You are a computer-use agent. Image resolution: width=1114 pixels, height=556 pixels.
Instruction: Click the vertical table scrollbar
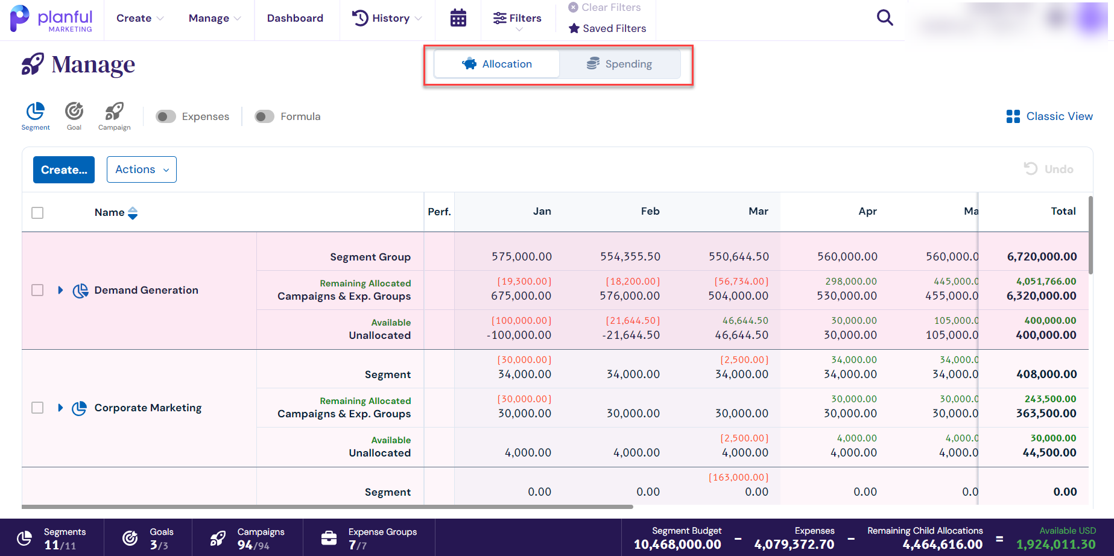(x=1090, y=235)
